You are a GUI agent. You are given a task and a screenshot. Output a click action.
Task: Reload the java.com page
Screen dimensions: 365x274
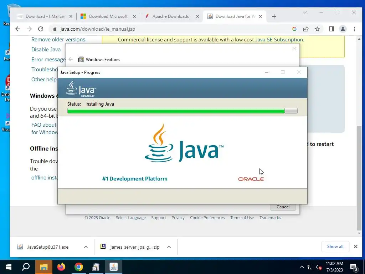click(x=41, y=29)
